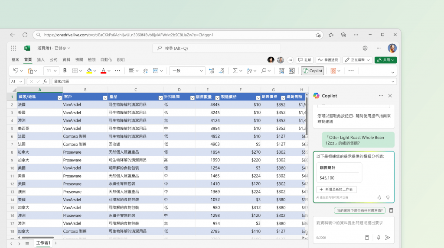Click the thumbs up feedback icon
The height and width of the screenshot is (248, 444).
click(379, 197)
